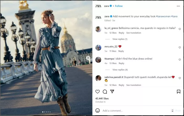The height and width of the screenshot is (116, 184).
Task: Share post via paper plane icon
Action: click(x=112, y=92)
